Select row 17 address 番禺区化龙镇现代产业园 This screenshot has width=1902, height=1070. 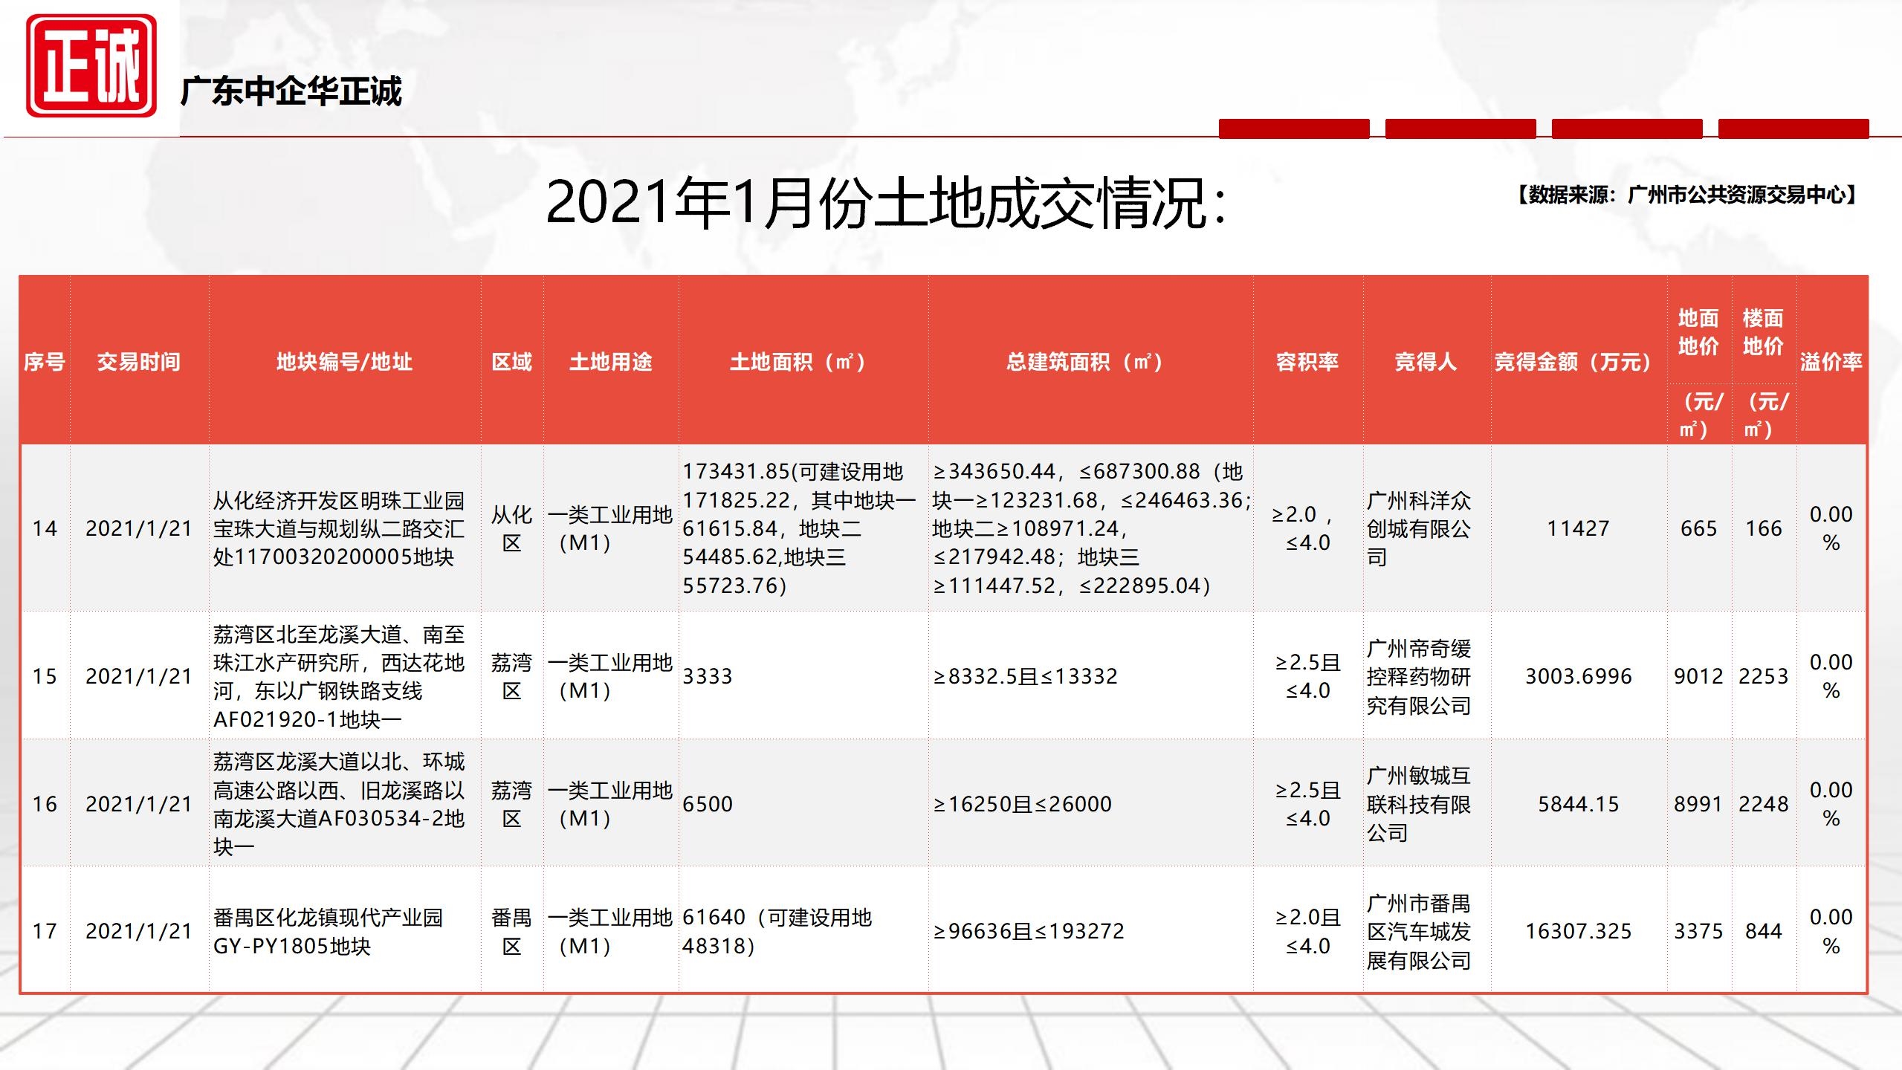(328, 932)
